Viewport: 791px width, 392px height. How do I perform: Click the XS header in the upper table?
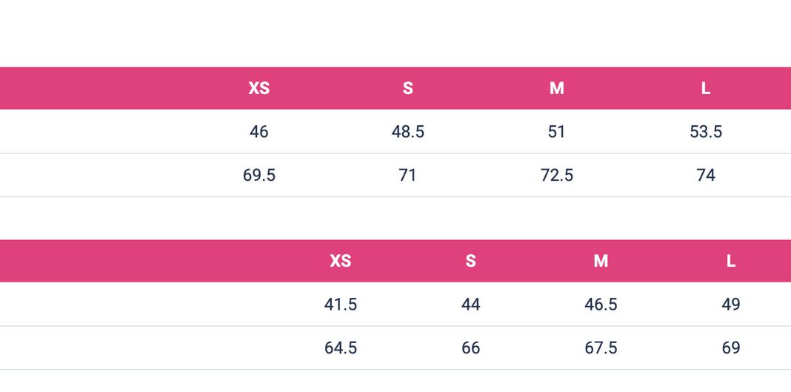[x=258, y=88]
